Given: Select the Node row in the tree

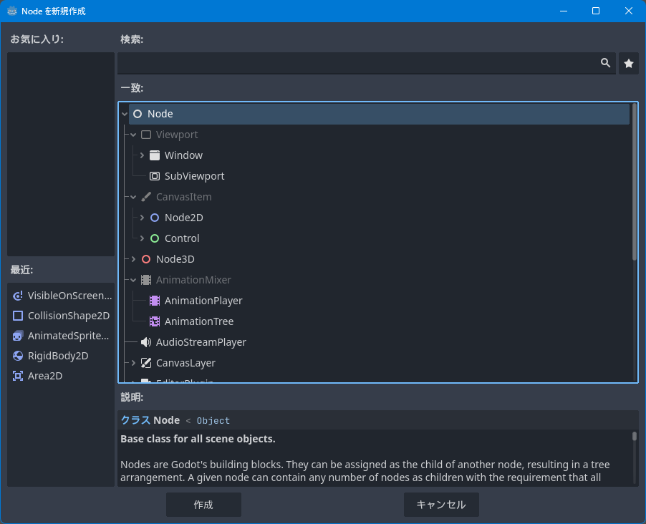Looking at the screenshot, I should (x=379, y=114).
